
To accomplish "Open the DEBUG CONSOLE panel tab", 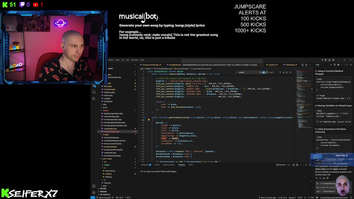I will (169, 165).
